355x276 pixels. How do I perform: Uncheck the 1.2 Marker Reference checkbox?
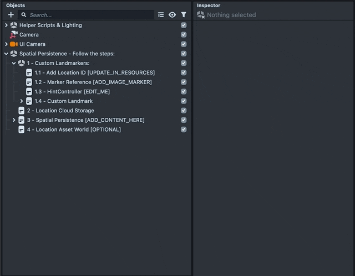(184, 82)
